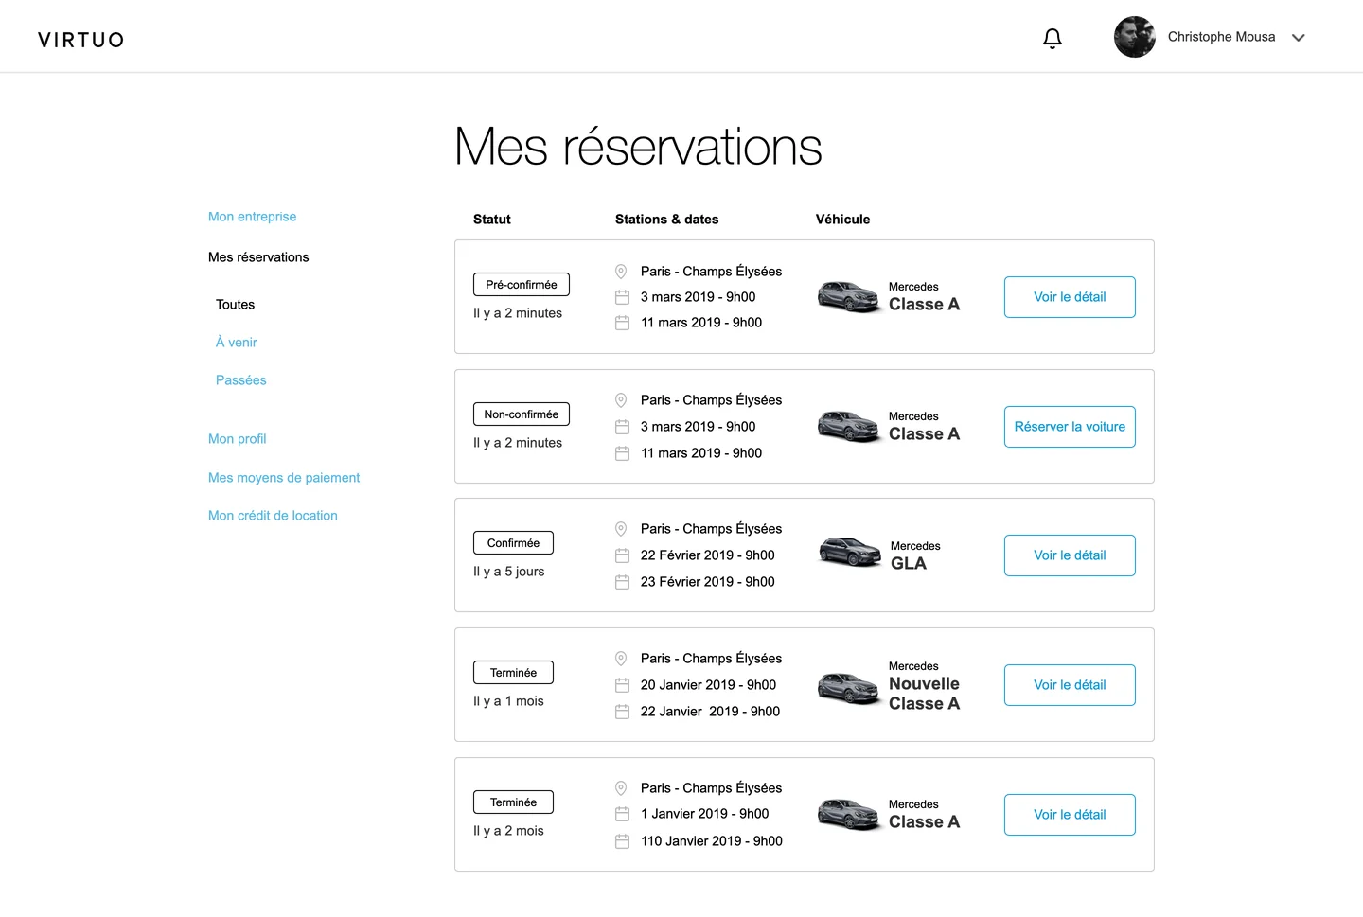Click the Mes réservations page title

pyautogui.click(x=638, y=147)
